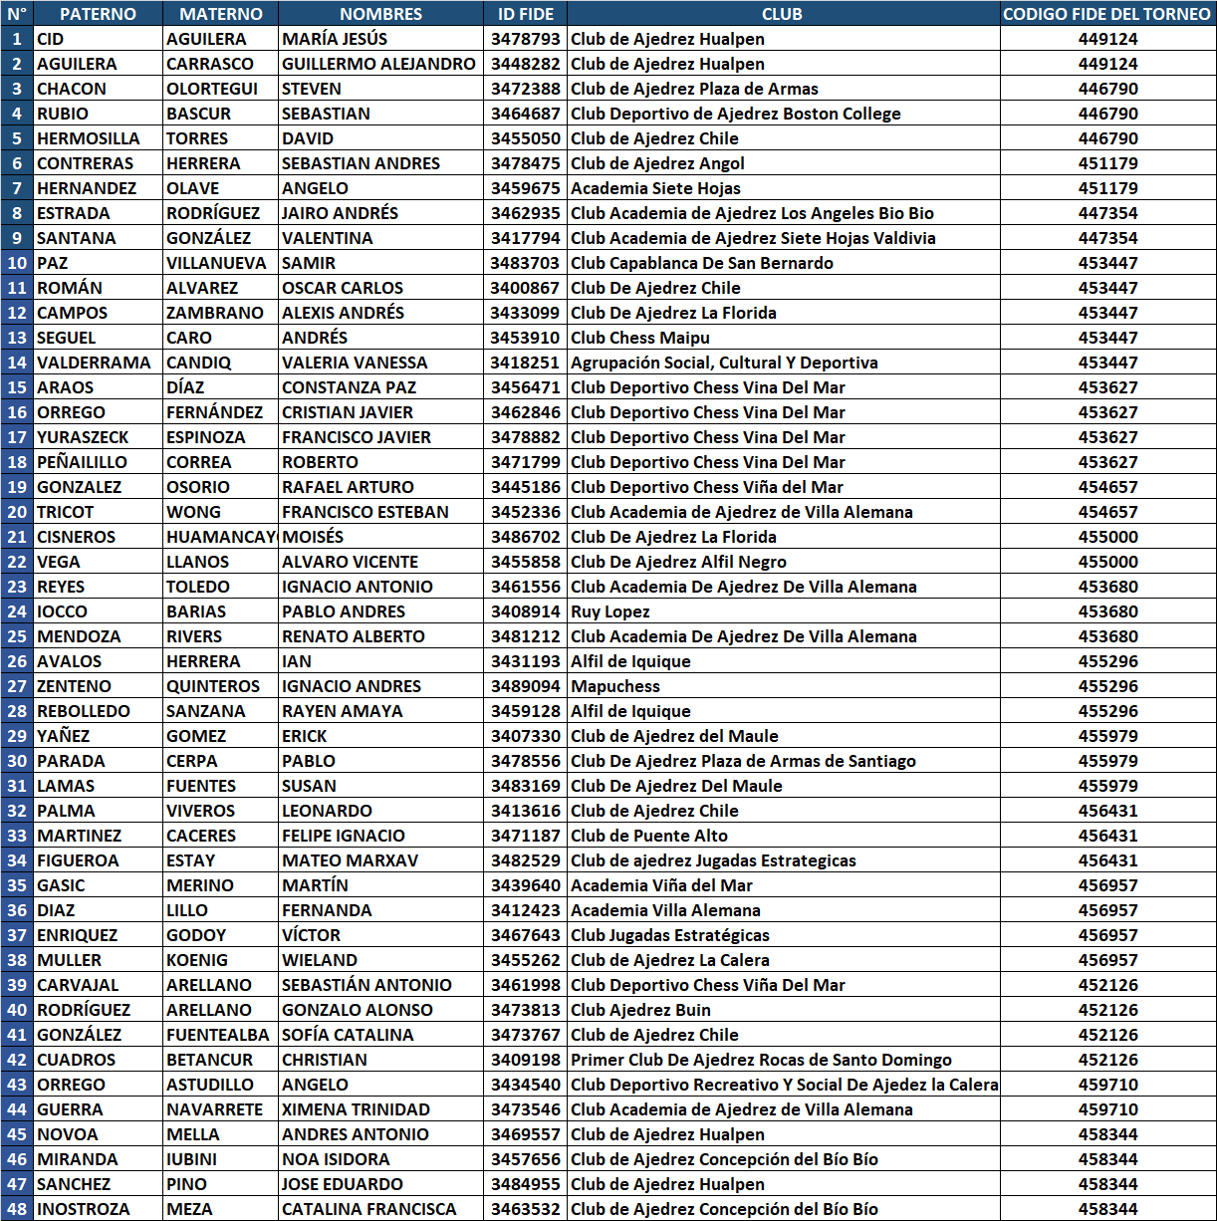Select the CODIGO FIDE DEL TORNEO header
The width and height of the screenshot is (1217, 1221).
coord(1107,14)
